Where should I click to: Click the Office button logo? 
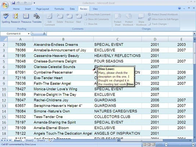pos(5,5)
